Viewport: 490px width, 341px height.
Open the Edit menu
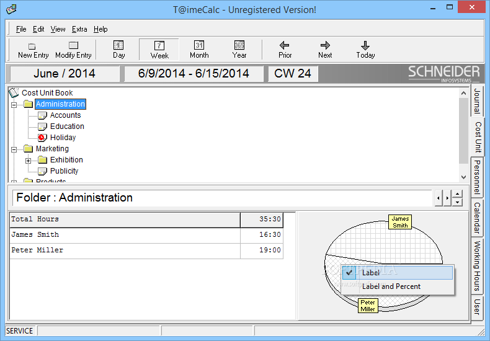pos(38,29)
